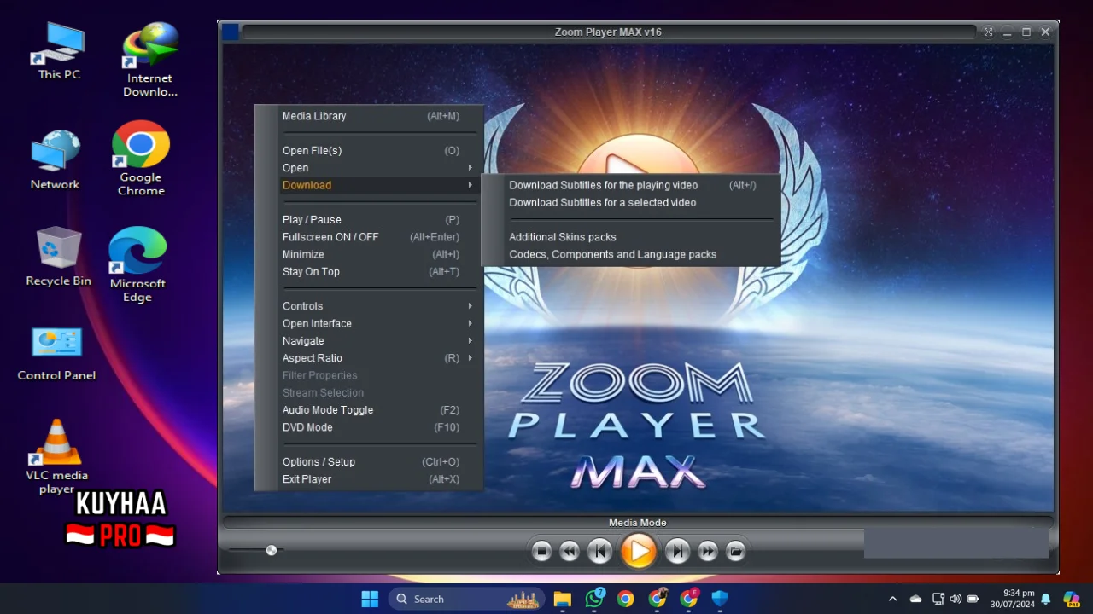Open first Chrome icon on taskbar

pyautogui.click(x=626, y=599)
